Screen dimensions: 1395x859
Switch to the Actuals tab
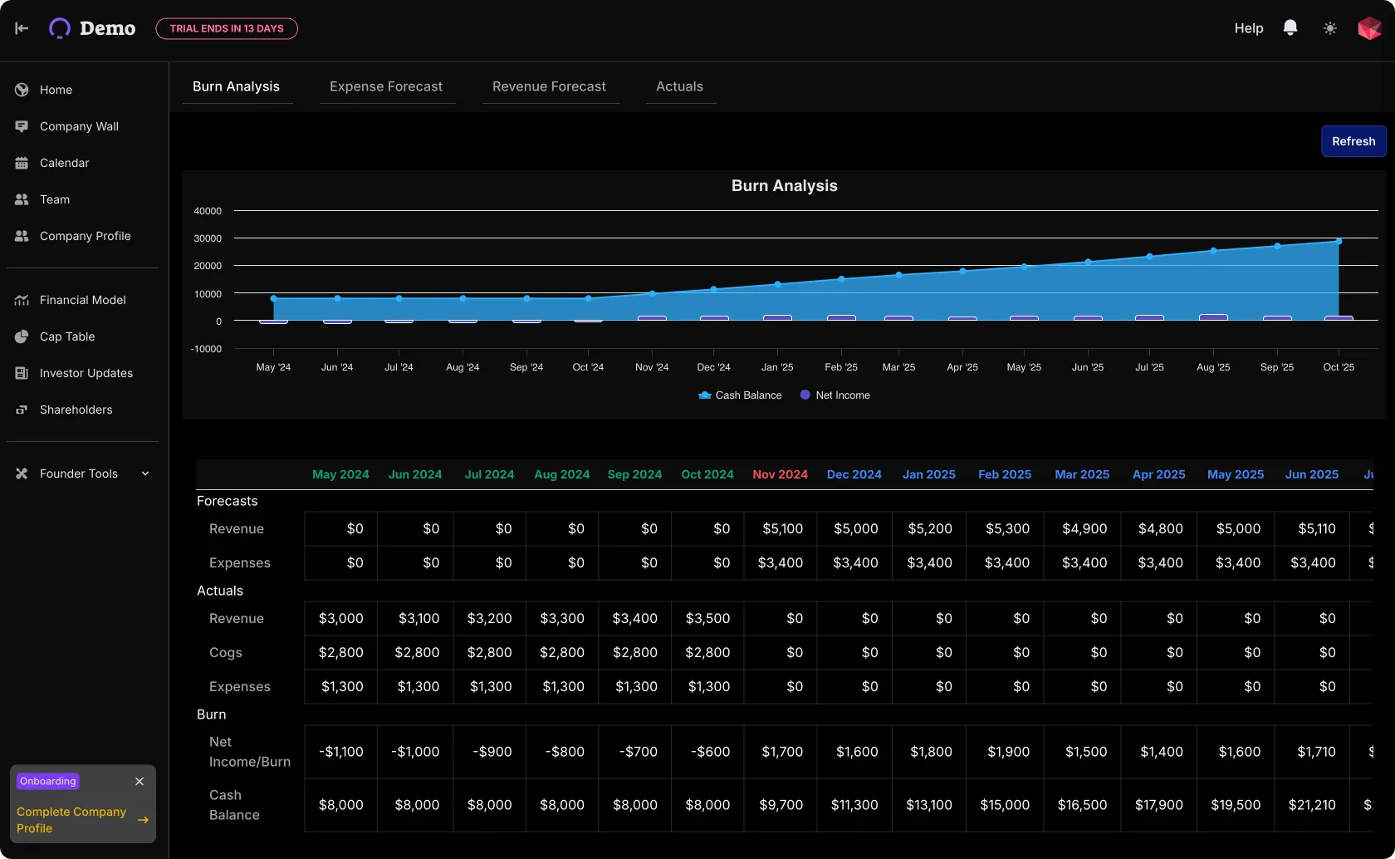point(679,86)
